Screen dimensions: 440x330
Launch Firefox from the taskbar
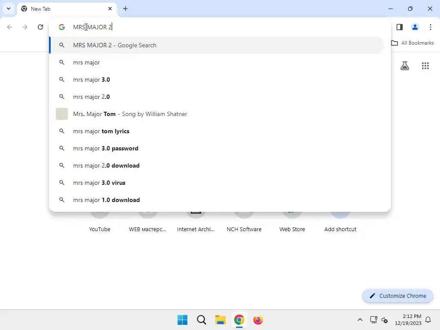(x=258, y=320)
